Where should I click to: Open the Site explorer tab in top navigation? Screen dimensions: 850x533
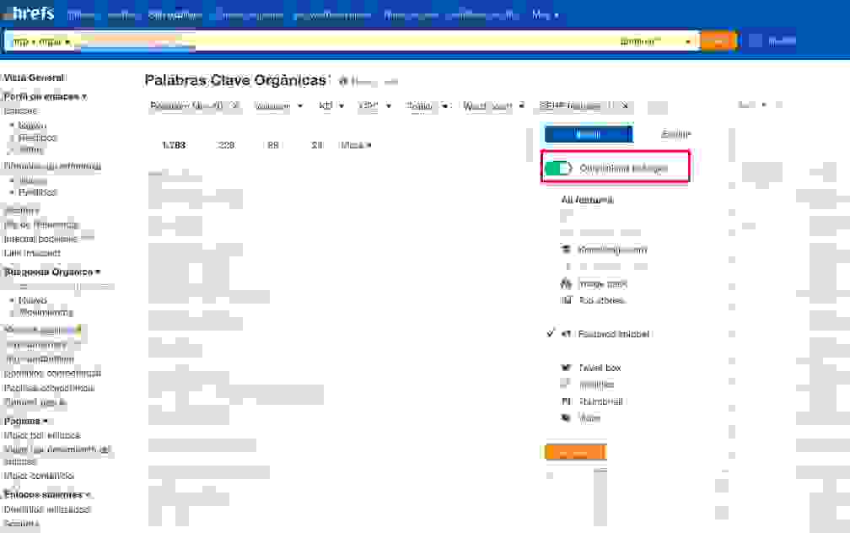[175, 16]
